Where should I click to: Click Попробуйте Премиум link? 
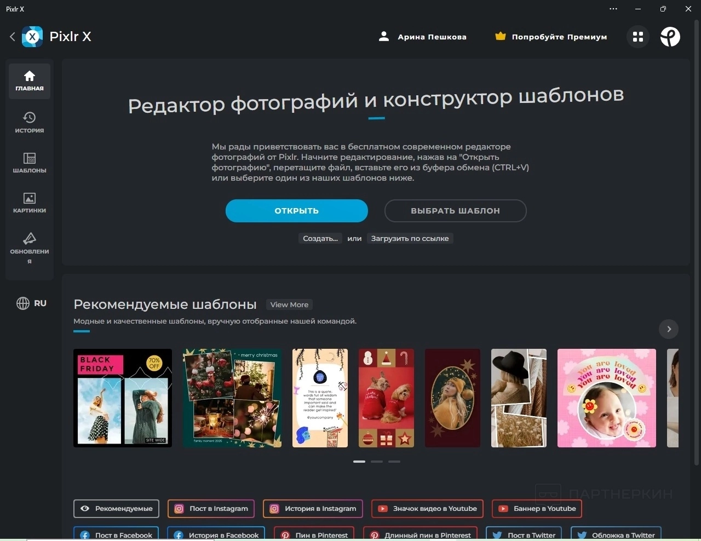coord(551,37)
